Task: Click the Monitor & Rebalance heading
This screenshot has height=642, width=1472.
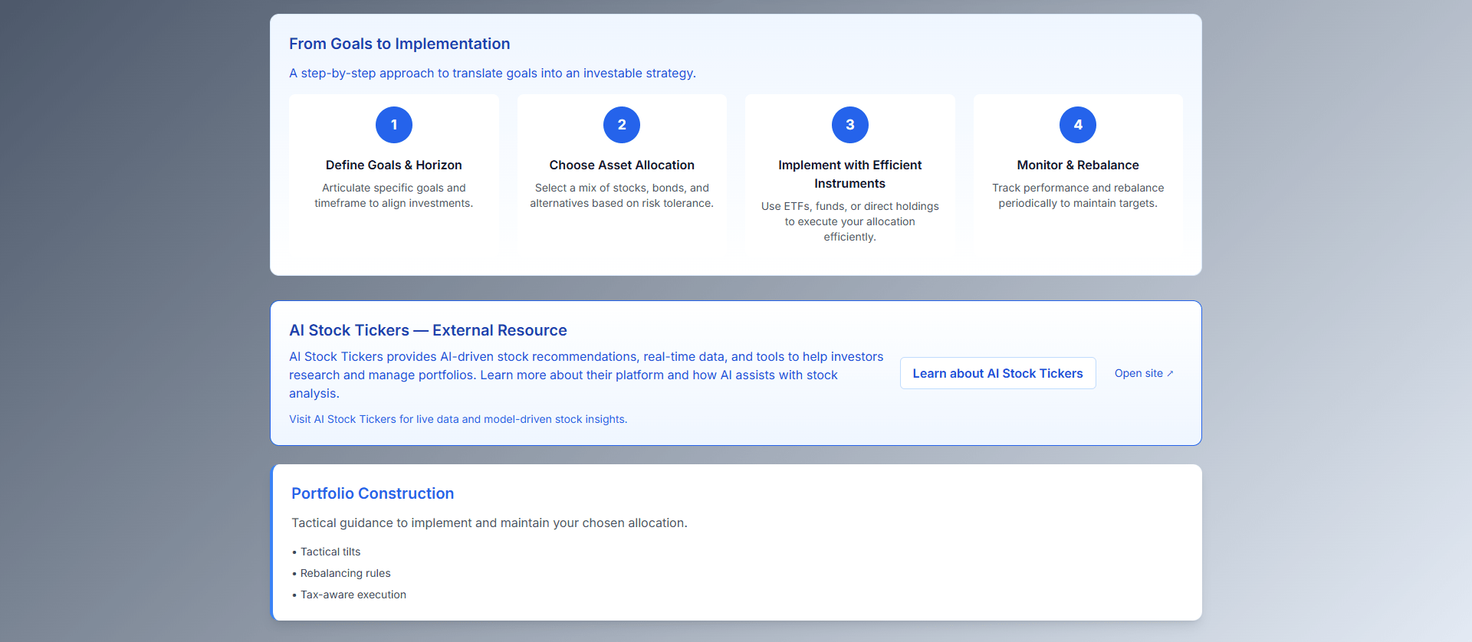Action: (1077, 165)
